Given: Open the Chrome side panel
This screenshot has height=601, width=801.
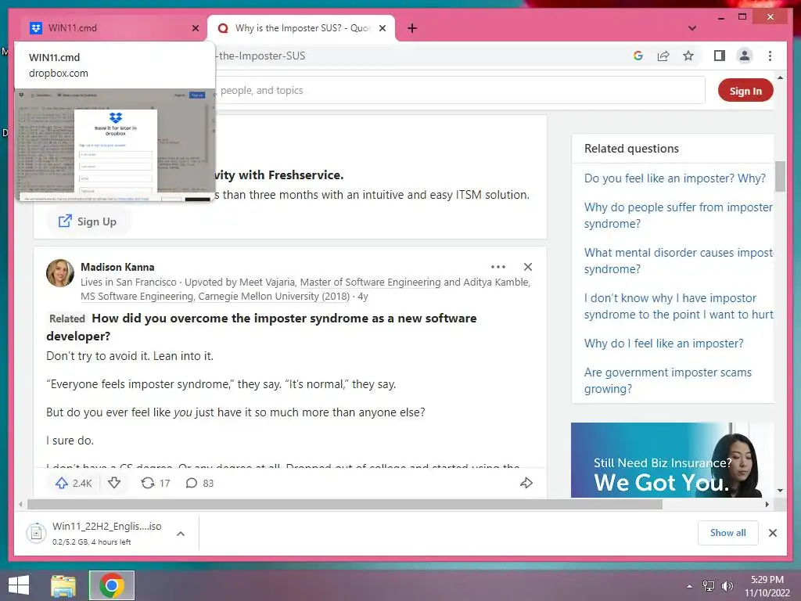Looking at the screenshot, I should [720, 56].
